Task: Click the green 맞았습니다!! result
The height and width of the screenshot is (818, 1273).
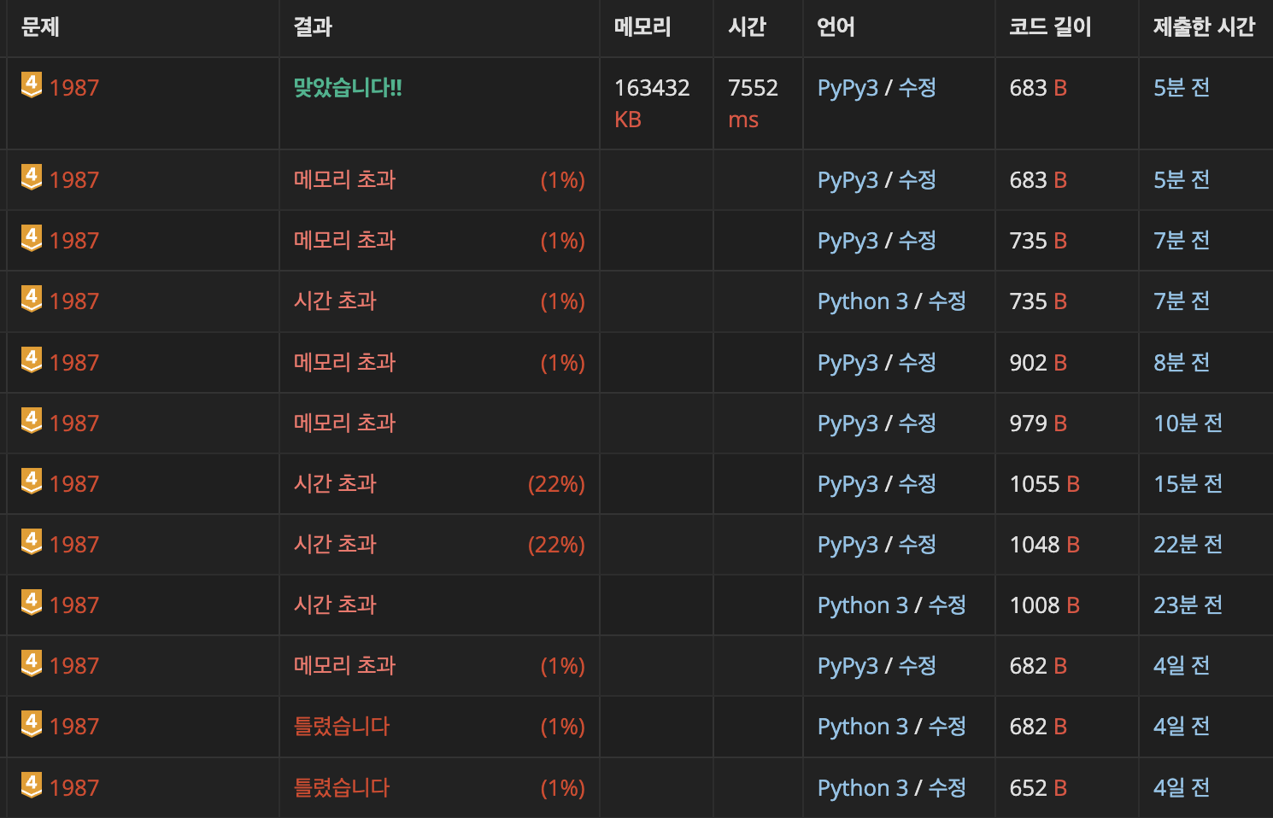Action: click(x=348, y=88)
